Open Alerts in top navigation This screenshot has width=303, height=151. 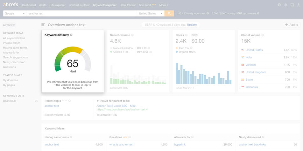(x=43, y=5)
